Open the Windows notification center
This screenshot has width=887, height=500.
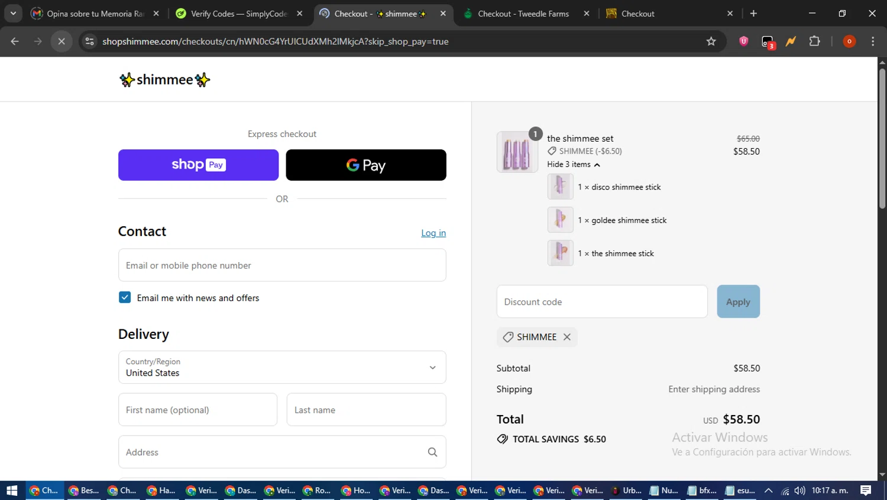pyautogui.click(x=866, y=491)
